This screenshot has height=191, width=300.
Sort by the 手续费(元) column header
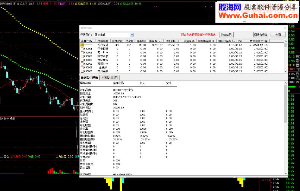tap(155, 41)
